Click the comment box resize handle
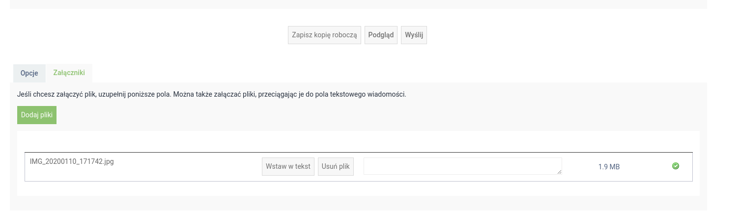 click(x=559, y=172)
